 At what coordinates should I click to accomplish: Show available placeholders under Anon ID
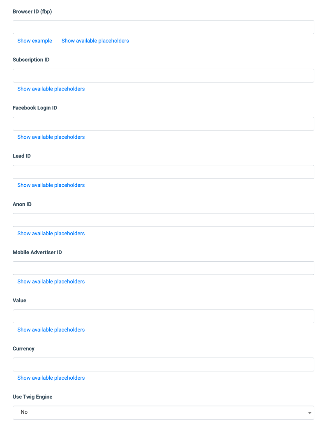[51, 233]
